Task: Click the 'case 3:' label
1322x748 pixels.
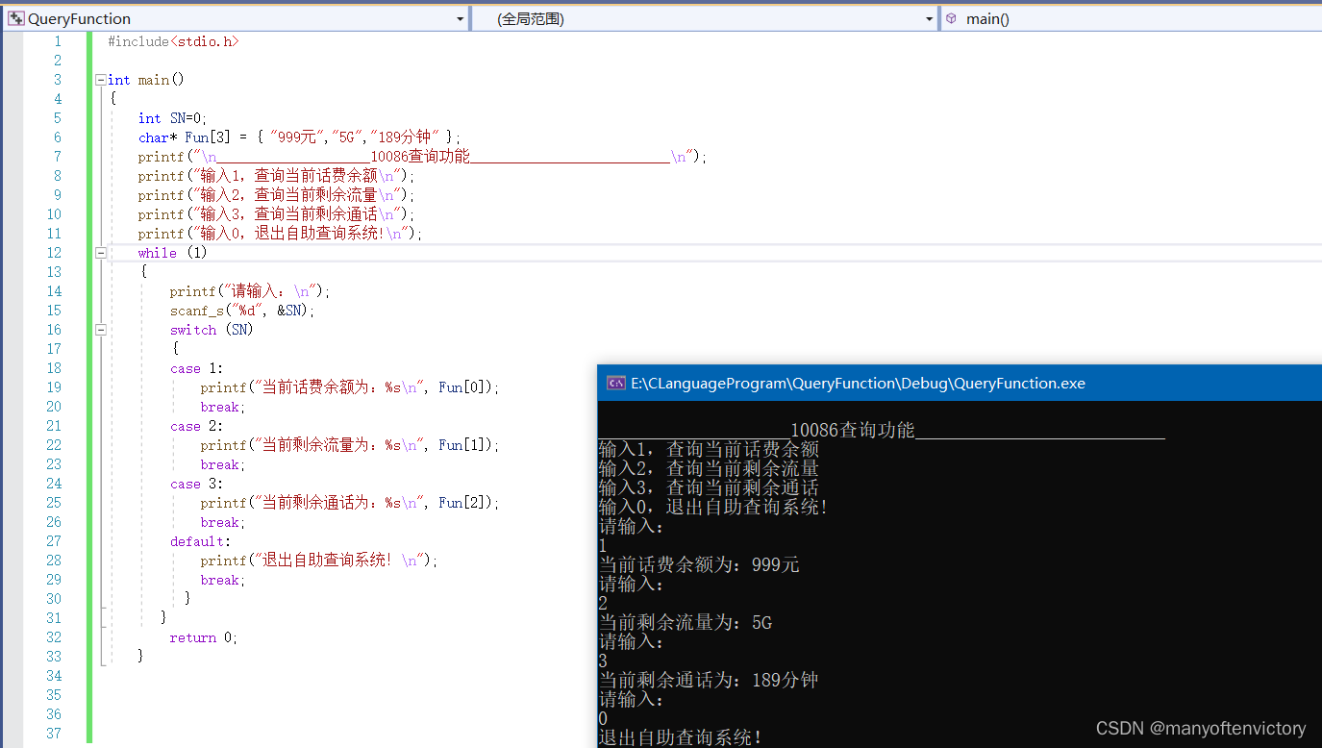Action: pos(196,484)
